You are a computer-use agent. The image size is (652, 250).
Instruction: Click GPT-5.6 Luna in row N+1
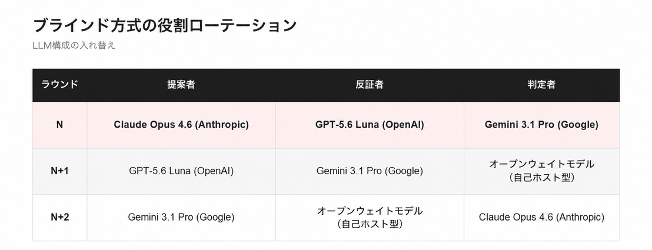point(181,171)
